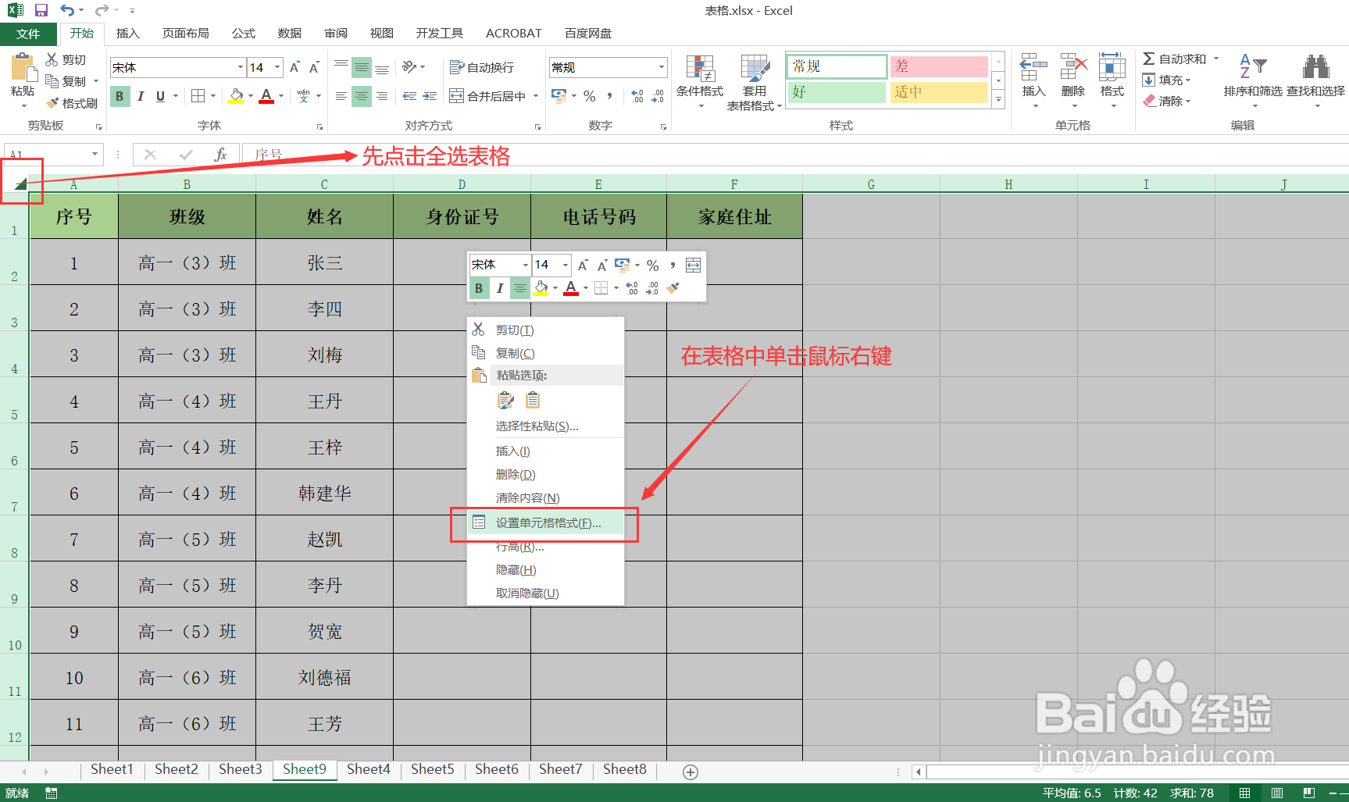This screenshot has width=1349, height=802.
Task: Click format painter in mini toolbar
Action: (673, 288)
